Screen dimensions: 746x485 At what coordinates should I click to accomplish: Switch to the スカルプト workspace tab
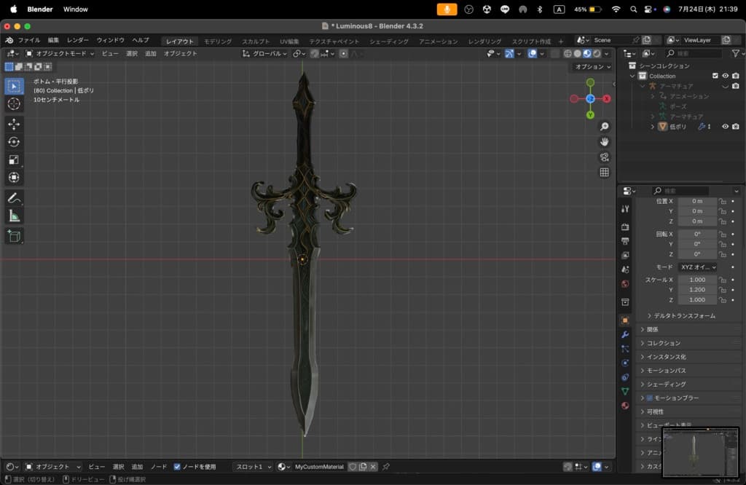(x=256, y=42)
